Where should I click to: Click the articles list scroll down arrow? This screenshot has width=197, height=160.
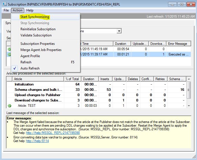click(189, 106)
